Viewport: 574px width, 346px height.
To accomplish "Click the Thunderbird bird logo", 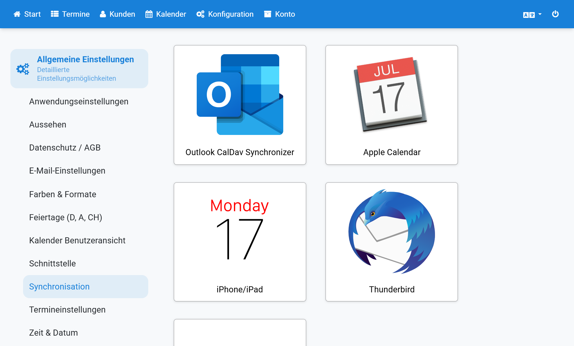I will [392, 232].
